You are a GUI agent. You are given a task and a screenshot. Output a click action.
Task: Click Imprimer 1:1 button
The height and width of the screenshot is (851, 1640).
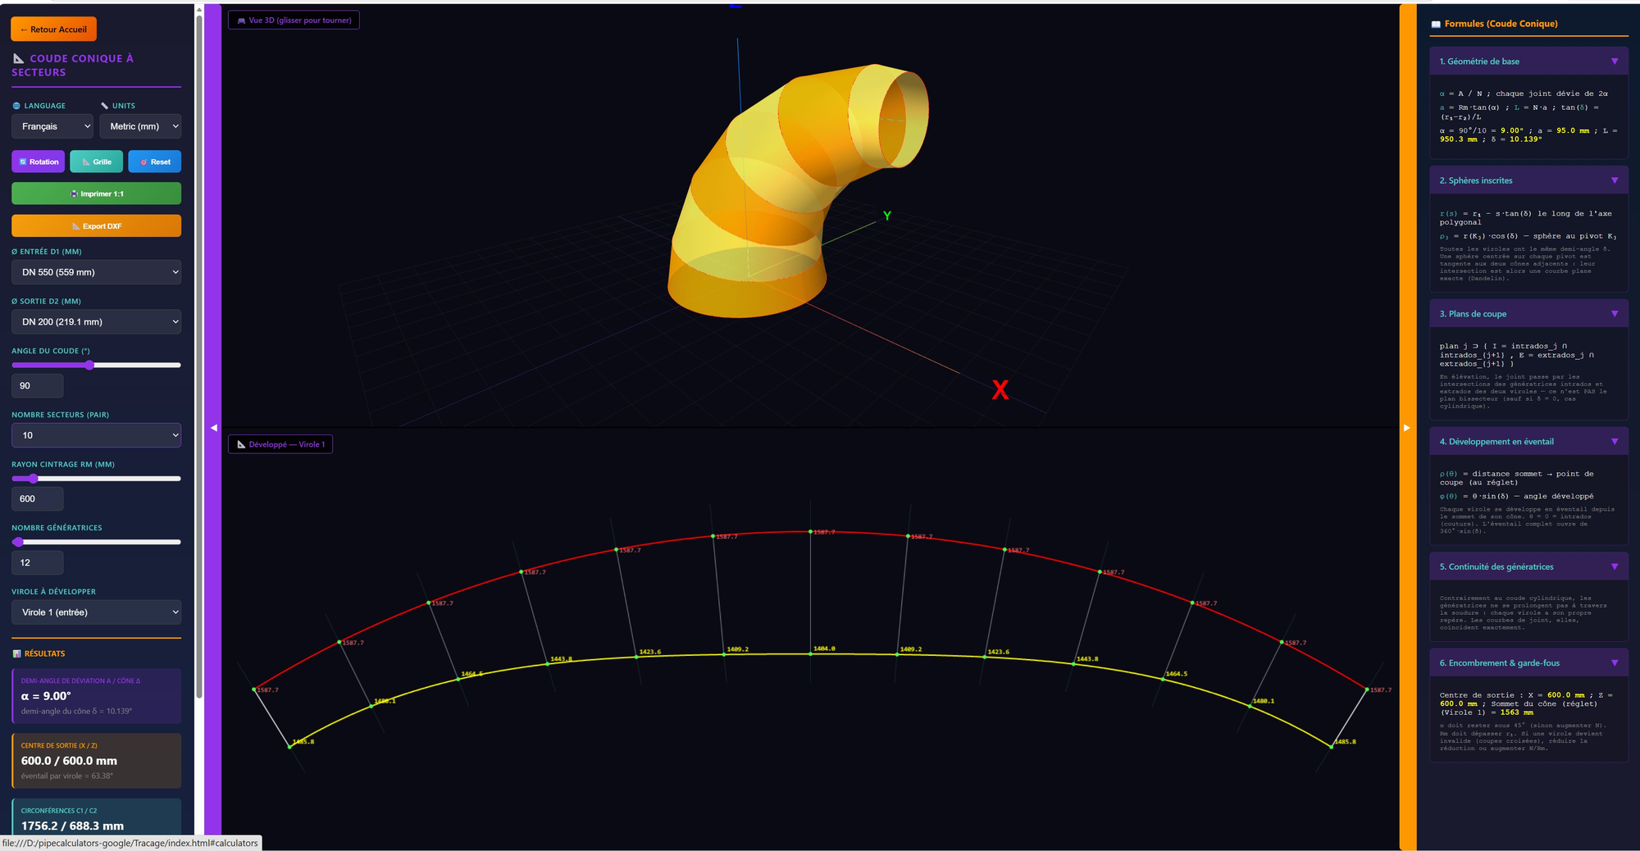(x=97, y=193)
